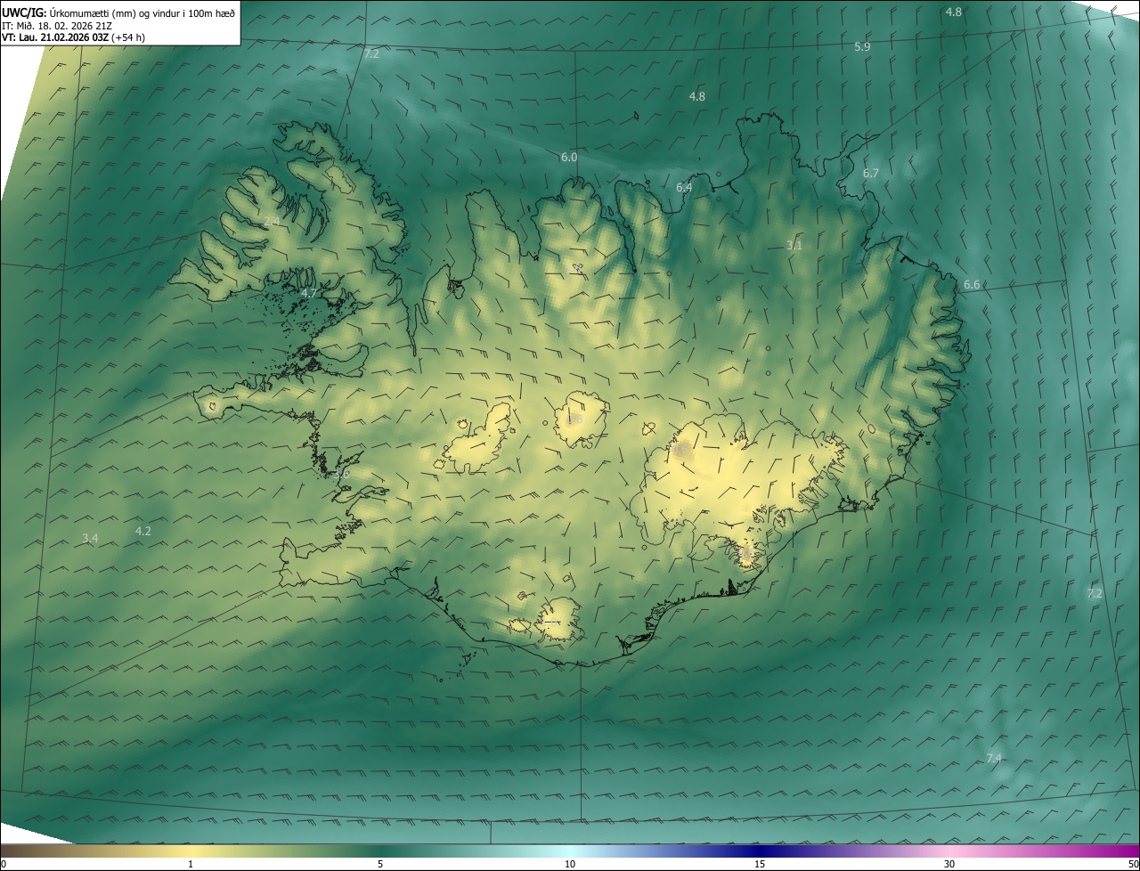Click the 4.7 value label over Breiðafjörður
The height and width of the screenshot is (871, 1140).
309,293
